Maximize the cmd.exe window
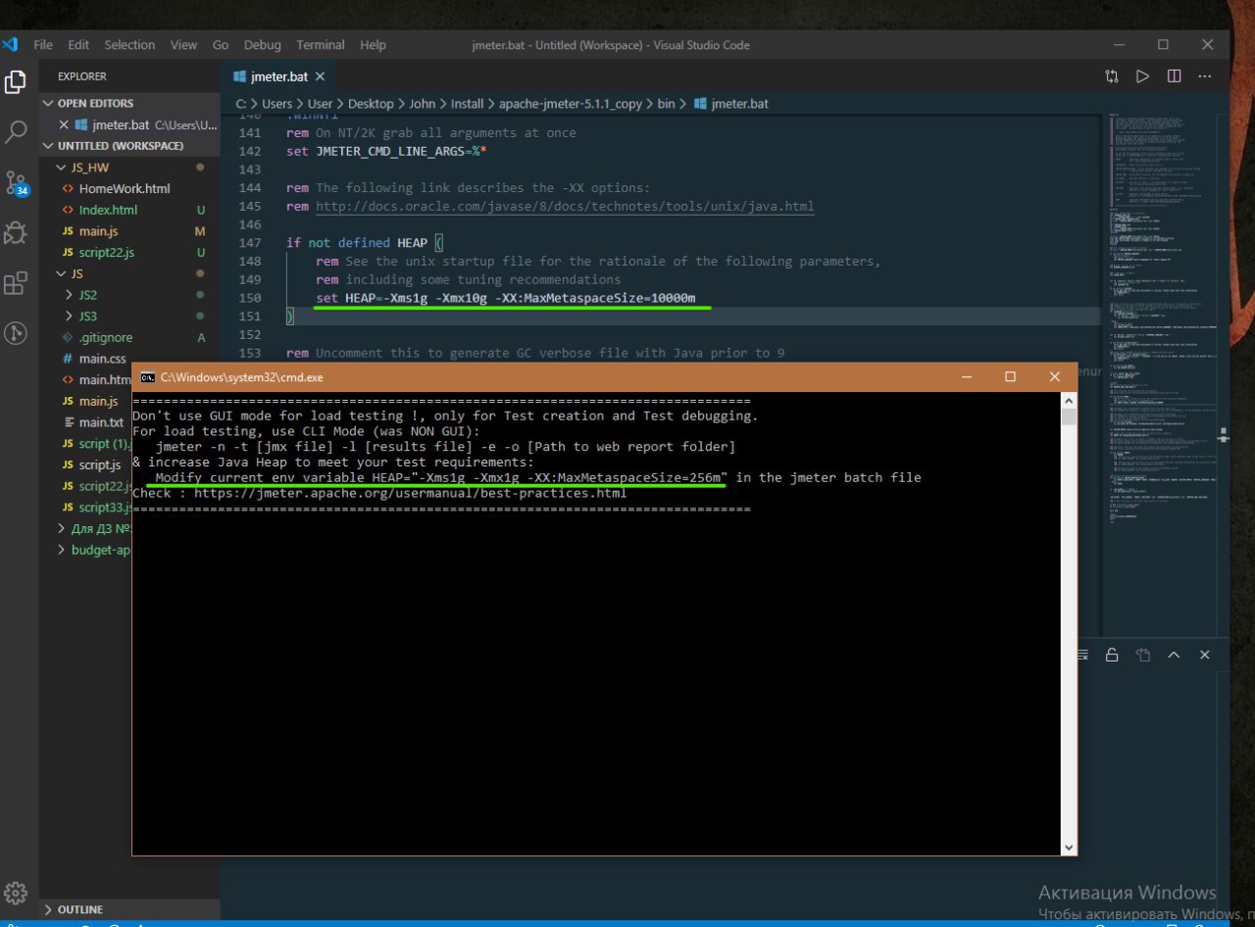Image resolution: width=1255 pixels, height=927 pixels. click(x=1010, y=377)
